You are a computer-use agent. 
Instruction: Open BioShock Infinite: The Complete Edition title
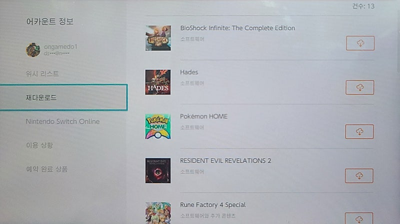[237, 28]
